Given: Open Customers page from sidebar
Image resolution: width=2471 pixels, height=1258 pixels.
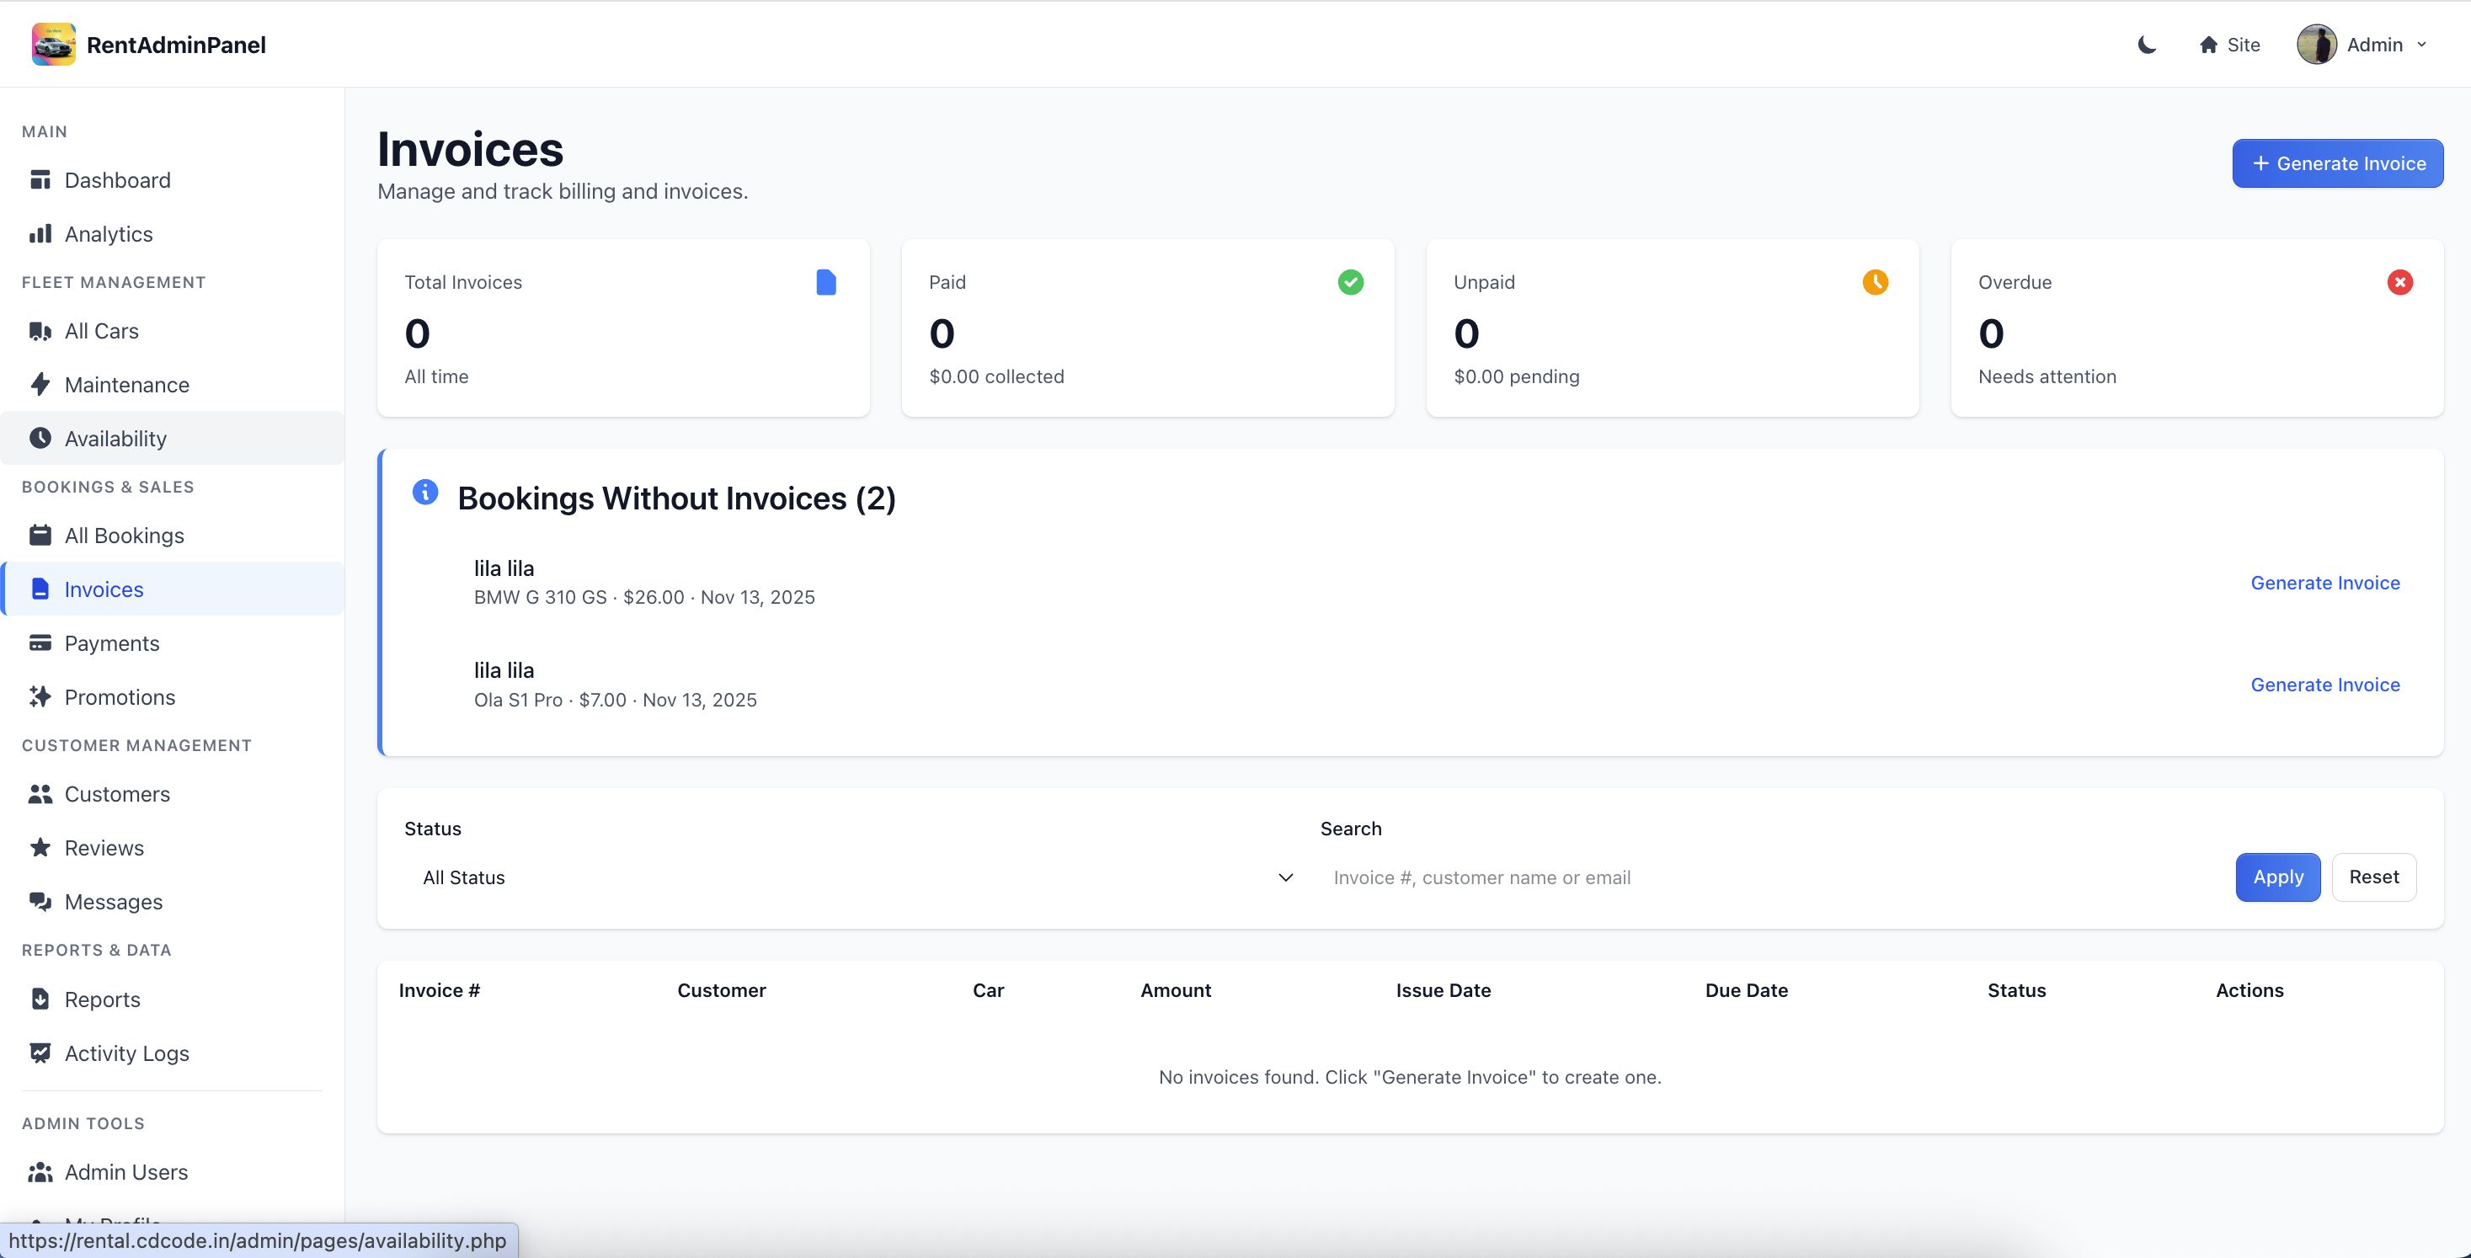Looking at the screenshot, I should point(117,794).
